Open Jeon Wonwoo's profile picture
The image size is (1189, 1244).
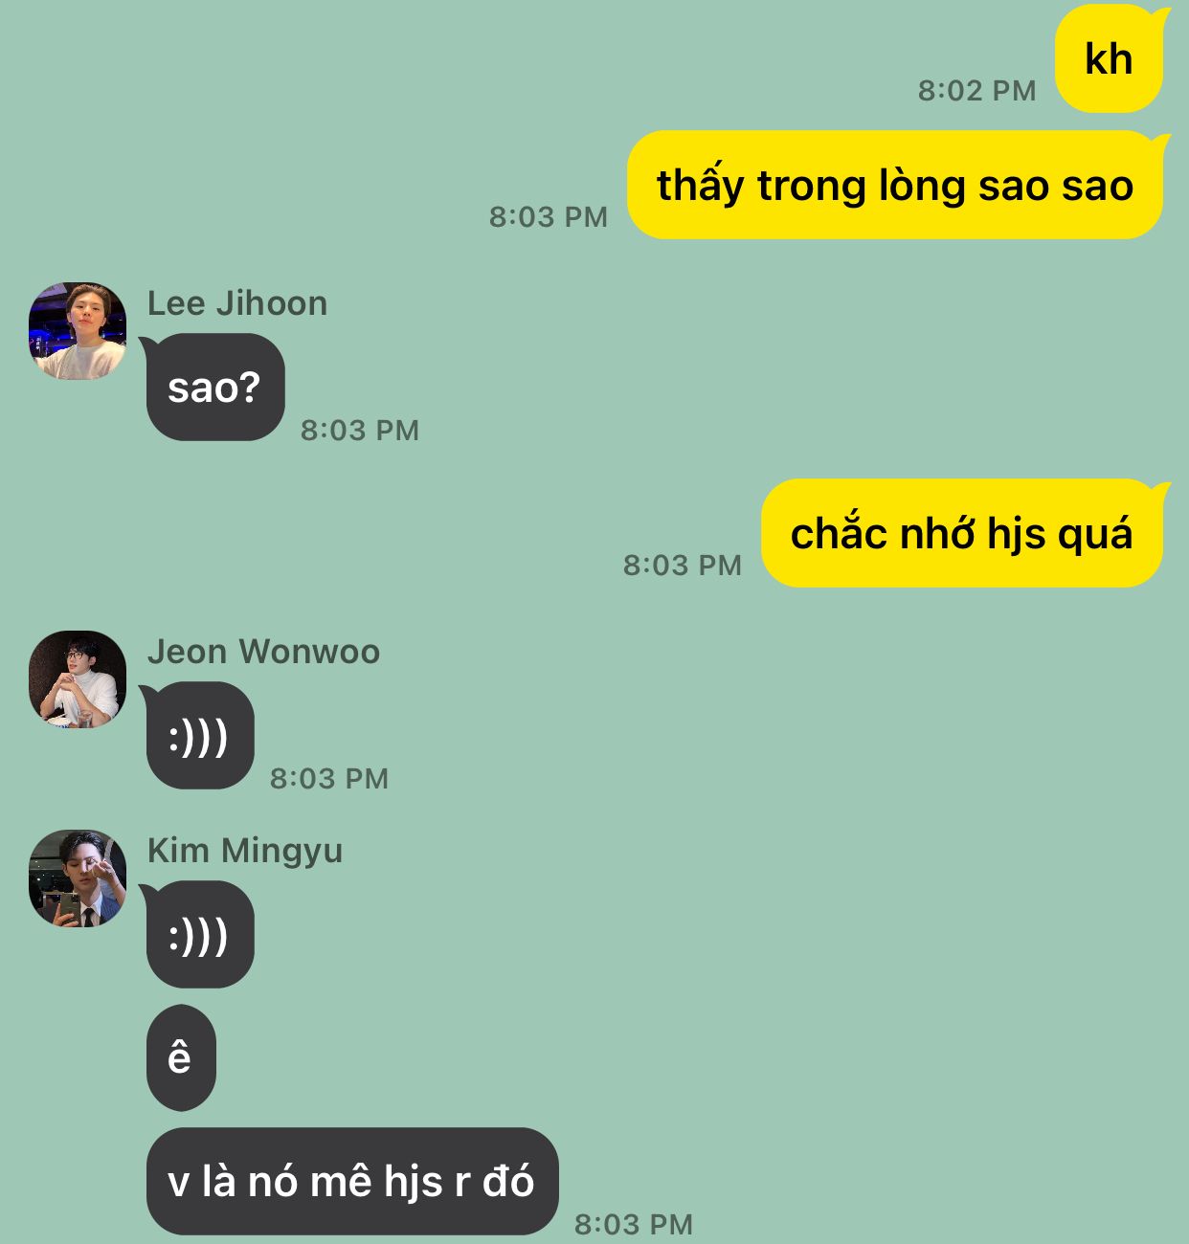pos(78,679)
